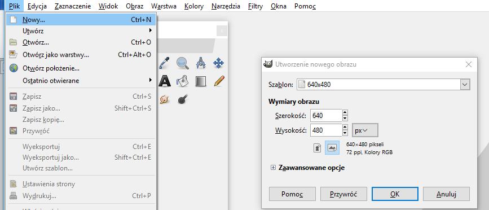Open the Narzędzia menu
Viewport: 489px width, 210px height.
coord(226,6)
